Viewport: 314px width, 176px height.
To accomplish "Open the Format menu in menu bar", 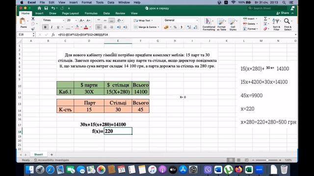I will (86, 2).
